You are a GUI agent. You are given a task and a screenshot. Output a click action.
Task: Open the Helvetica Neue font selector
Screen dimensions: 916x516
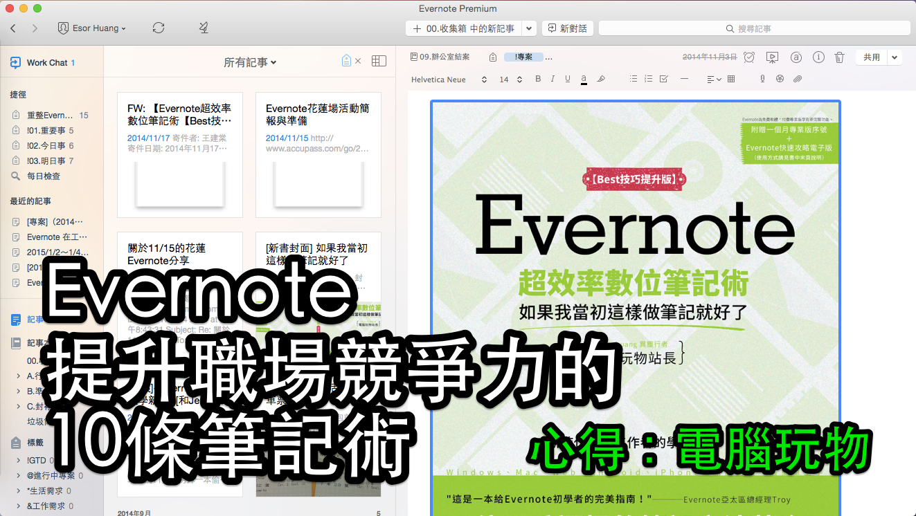pyautogui.click(x=449, y=80)
